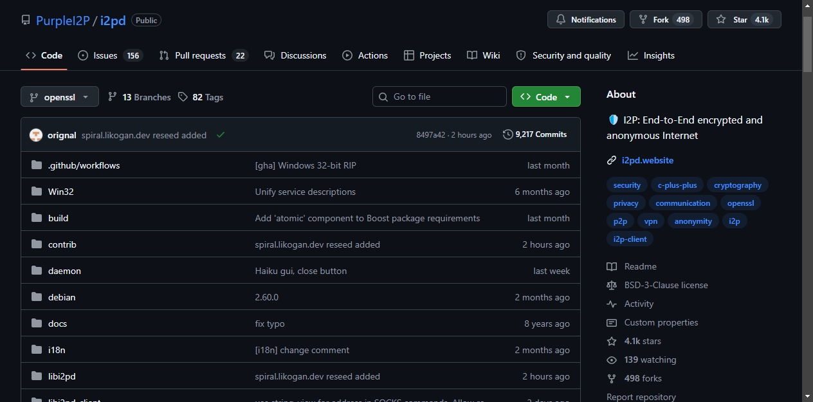Click the orignal author avatar
This screenshot has width=813, height=402.
pos(36,135)
